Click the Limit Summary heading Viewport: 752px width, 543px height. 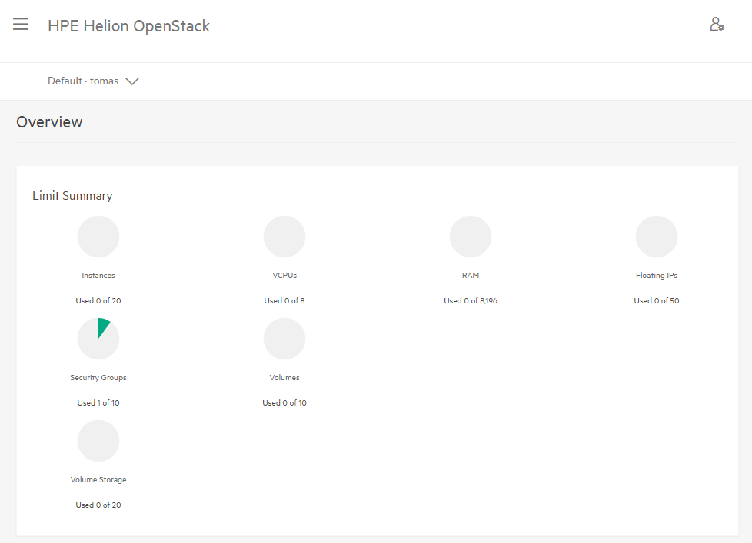coord(72,195)
